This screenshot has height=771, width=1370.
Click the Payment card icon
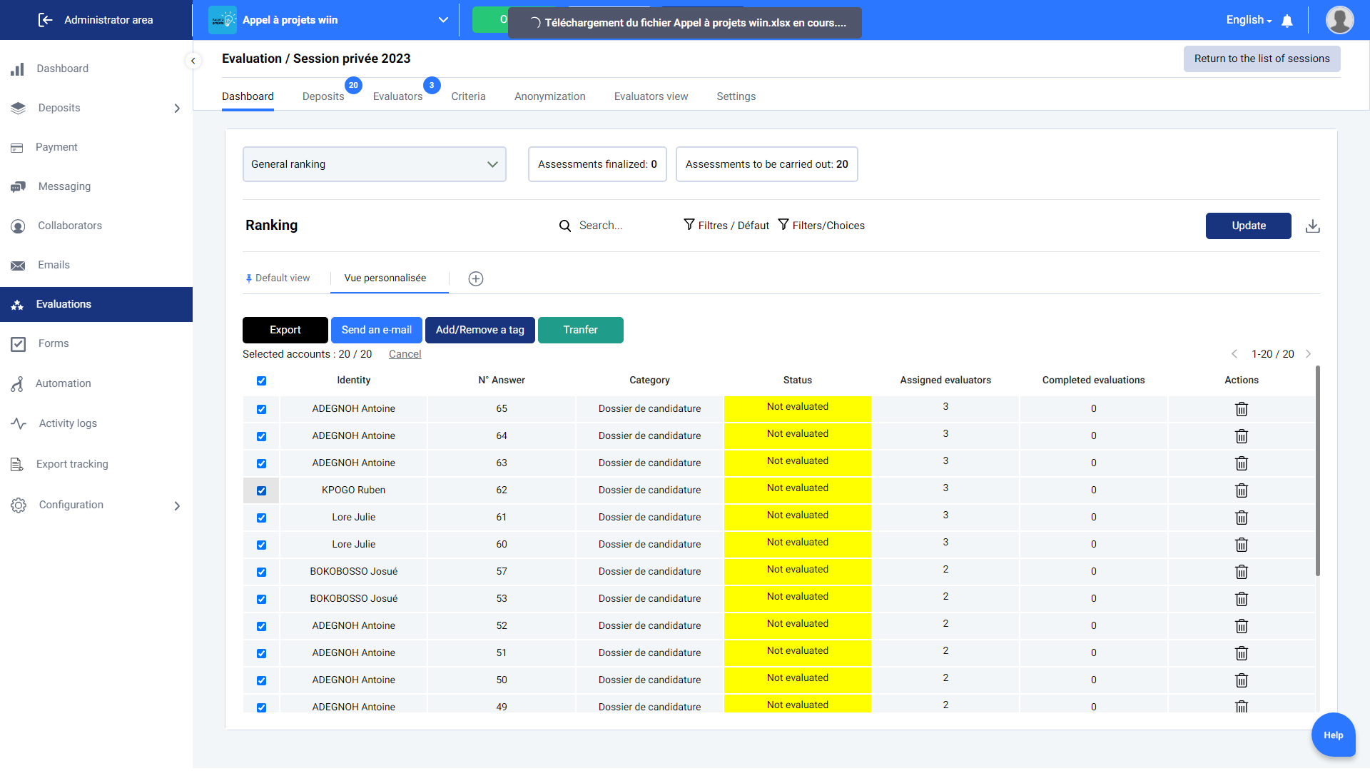17,148
